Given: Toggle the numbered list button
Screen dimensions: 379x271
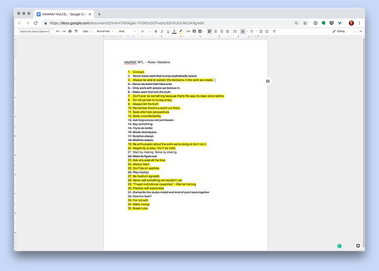Looking at the screenshot, I should 243,31.
